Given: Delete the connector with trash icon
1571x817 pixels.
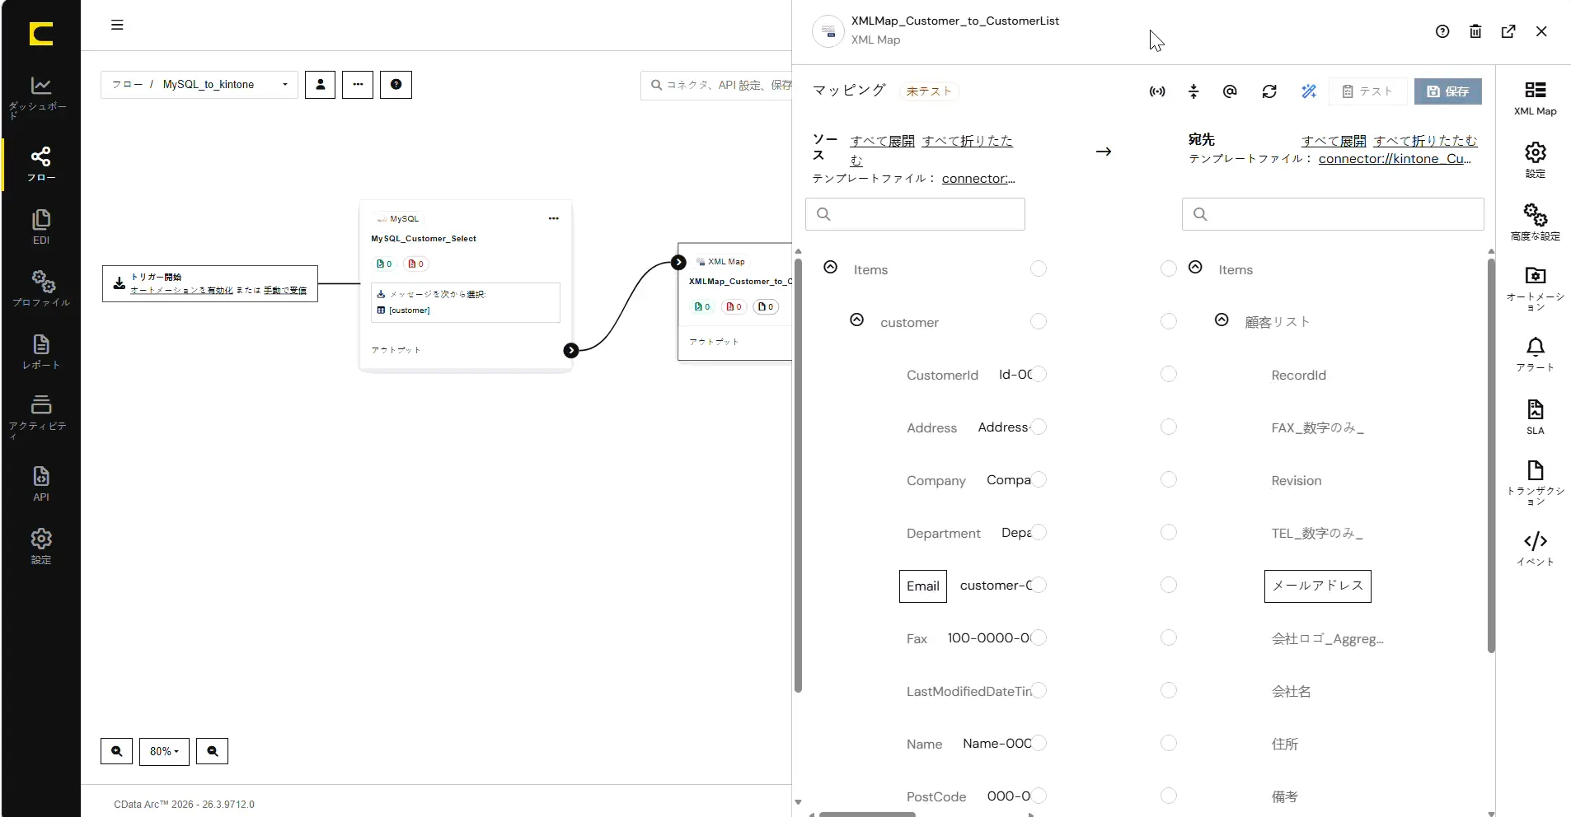Looking at the screenshot, I should coord(1475,31).
